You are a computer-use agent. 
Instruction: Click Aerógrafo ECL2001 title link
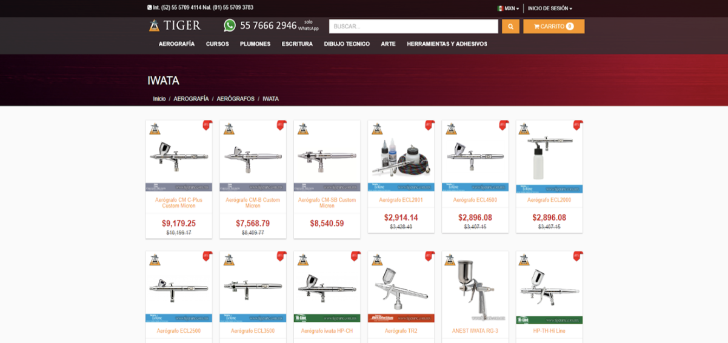tap(401, 200)
